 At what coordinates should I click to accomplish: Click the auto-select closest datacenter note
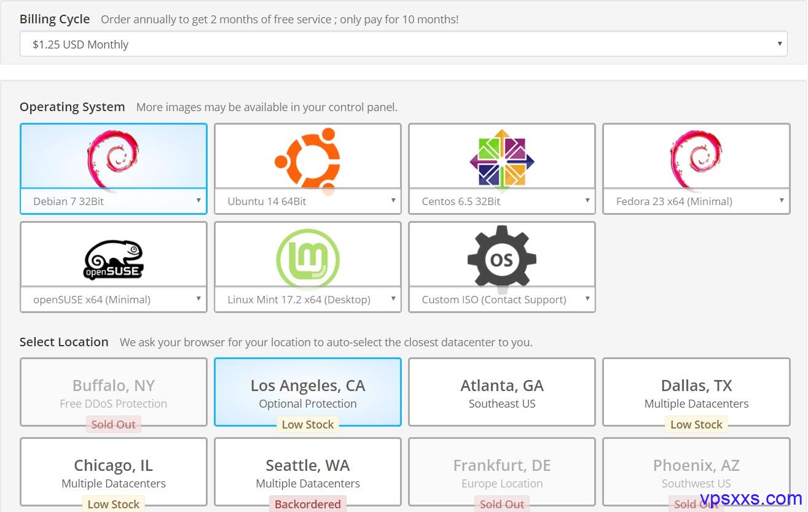(x=326, y=342)
